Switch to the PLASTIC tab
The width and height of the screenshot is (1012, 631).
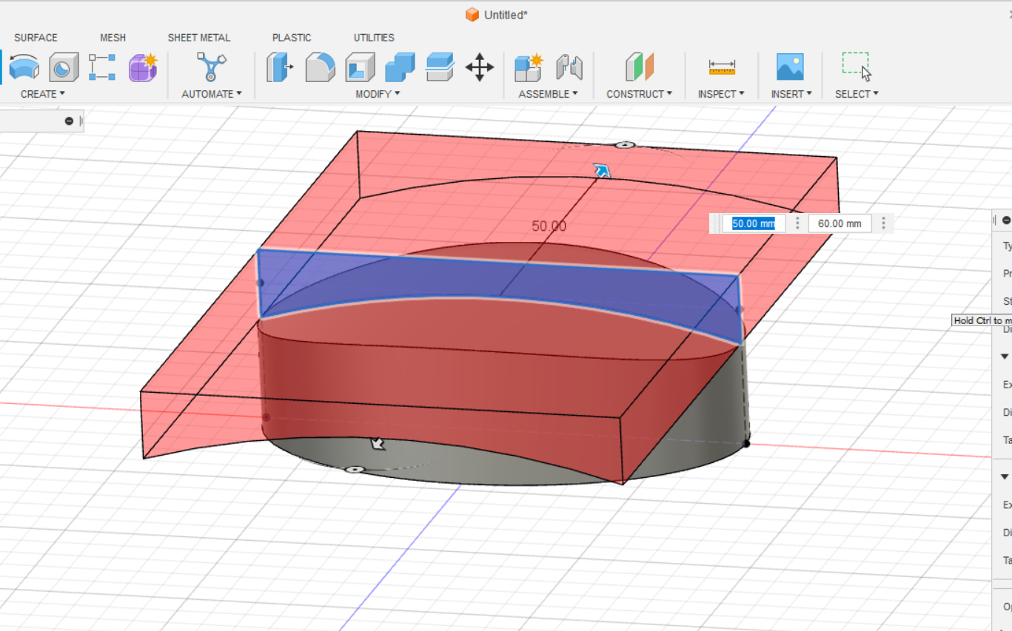[292, 38]
